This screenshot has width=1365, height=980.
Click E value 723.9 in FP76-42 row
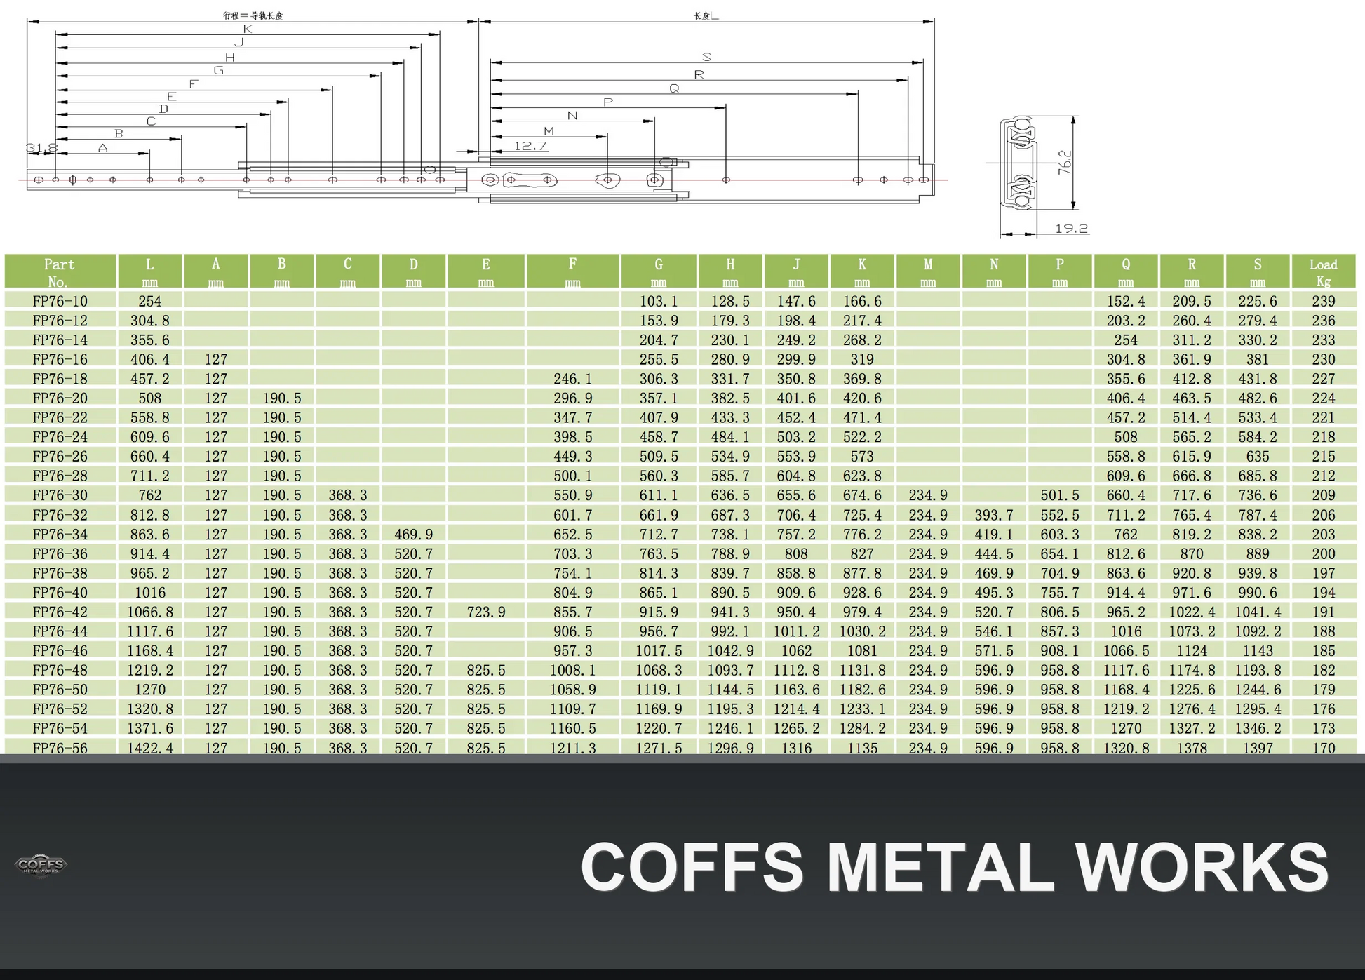coord(485,612)
